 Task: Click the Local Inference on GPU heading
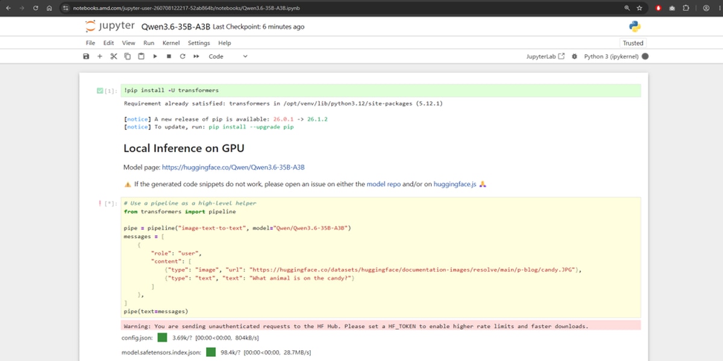coord(184,148)
